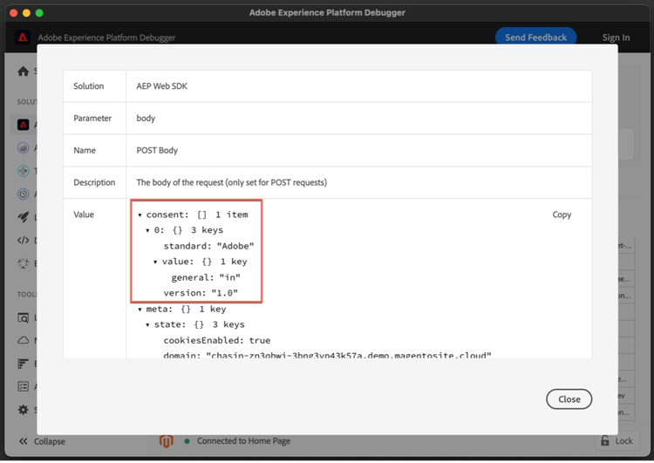The image size is (654, 463).
Task: Select the 'POST Body' name value
Action: [157, 151]
